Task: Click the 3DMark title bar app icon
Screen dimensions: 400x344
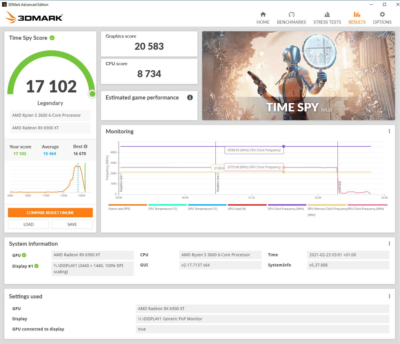Action: [x=4, y=4]
